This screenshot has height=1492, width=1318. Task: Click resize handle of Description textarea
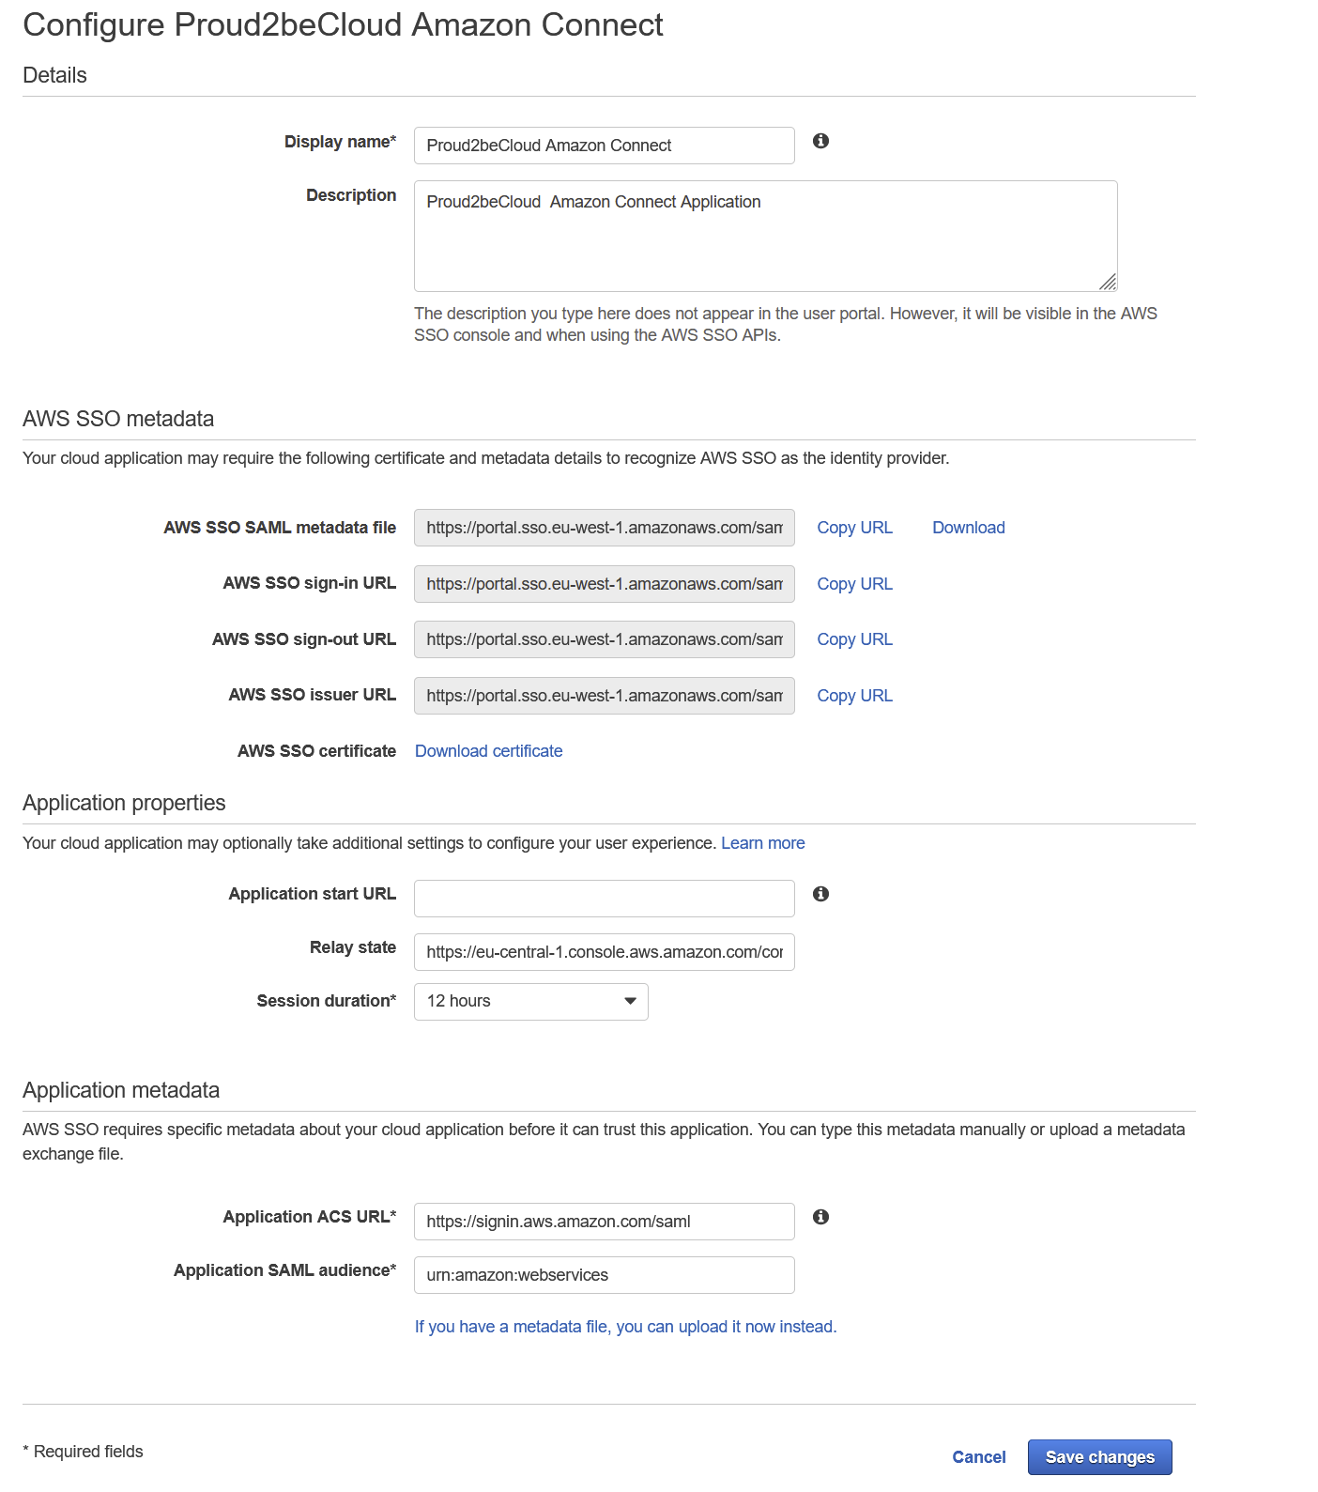(x=1108, y=282)
